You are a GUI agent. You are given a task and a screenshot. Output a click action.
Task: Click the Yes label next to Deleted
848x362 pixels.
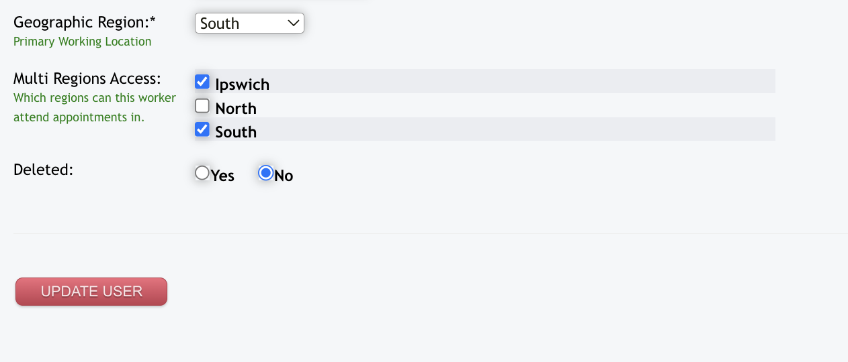[222, 176]
